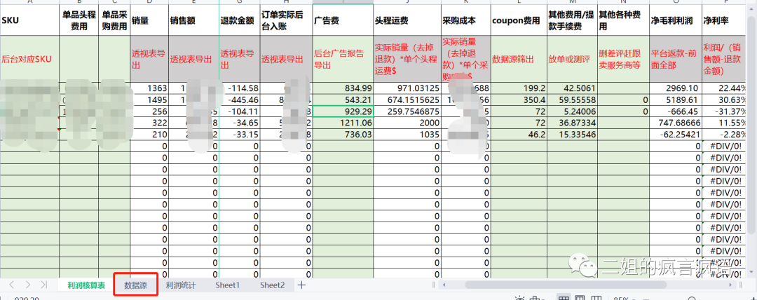Select the ad fee cell 736.03
757x300 pixels.
click(x=343, y=135)
